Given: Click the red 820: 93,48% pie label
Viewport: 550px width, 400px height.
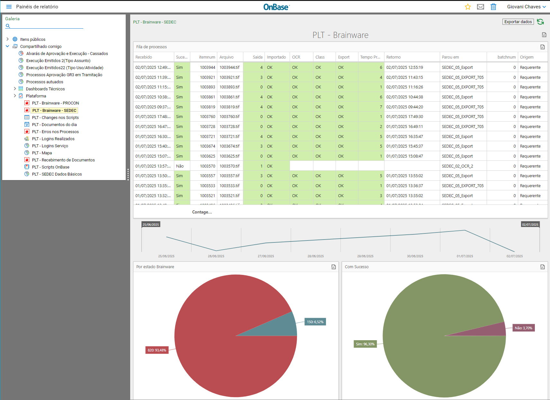Looking at the screenshot, I should coord(157,350).
